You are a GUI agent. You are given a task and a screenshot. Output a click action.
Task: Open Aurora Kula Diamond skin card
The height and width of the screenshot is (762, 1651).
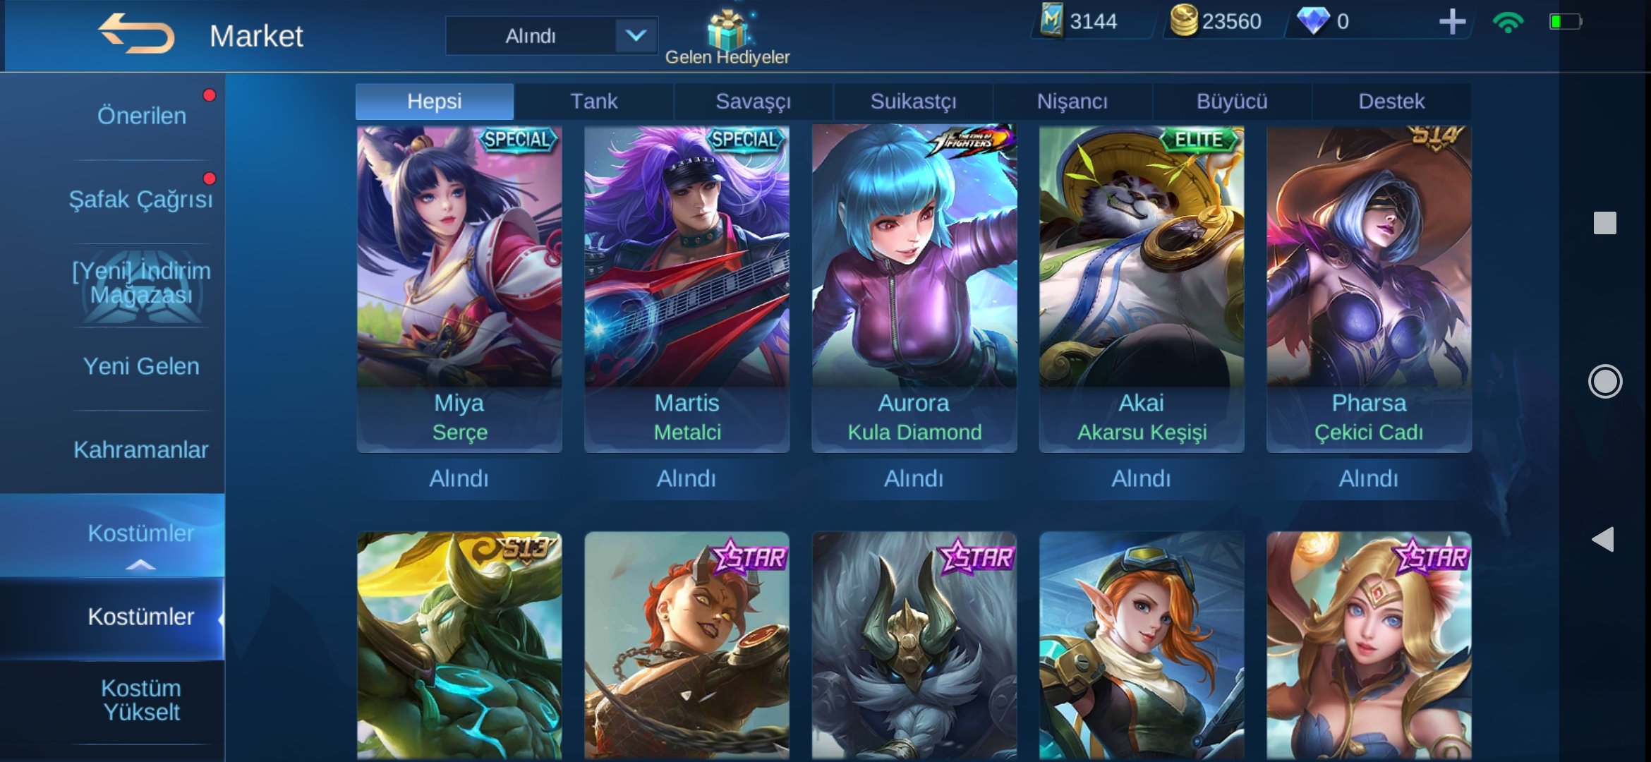click(914, 289)
